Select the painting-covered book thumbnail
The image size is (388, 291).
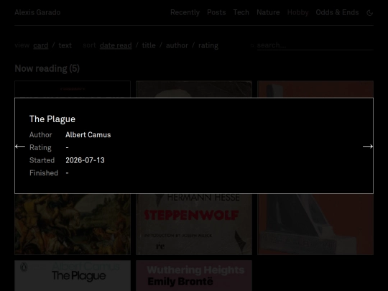73,224
